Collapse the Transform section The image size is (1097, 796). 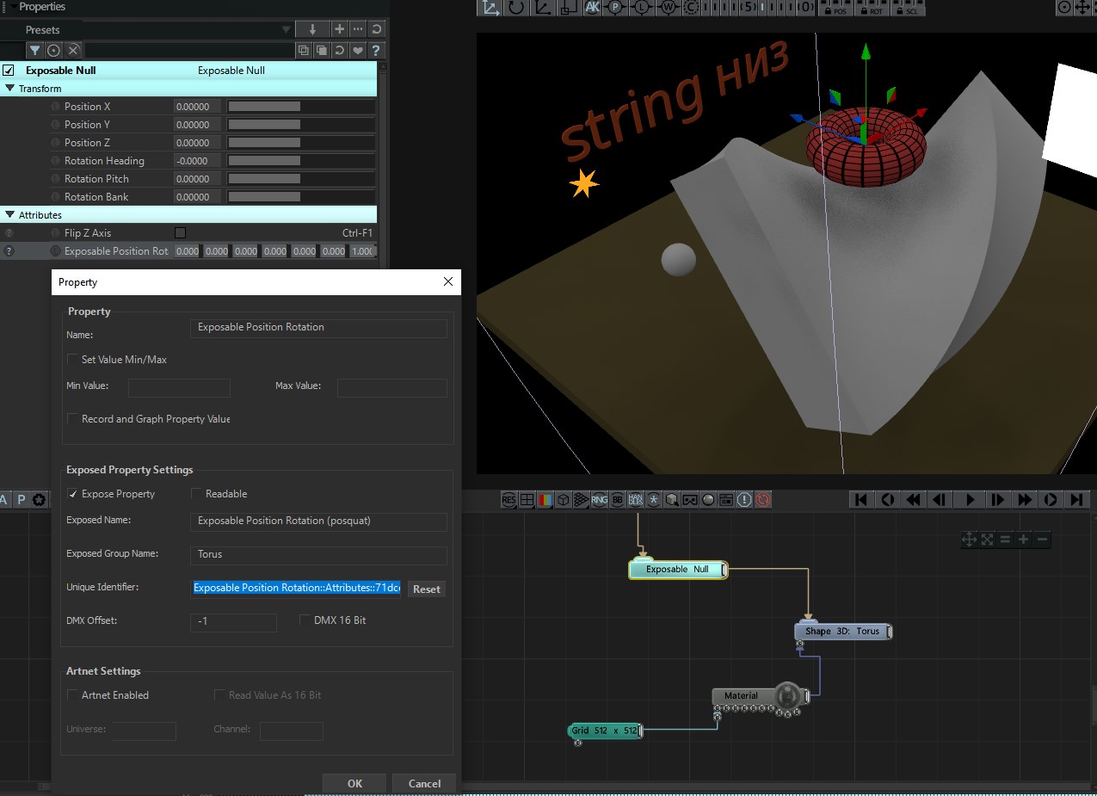click(x=10, y=89)
